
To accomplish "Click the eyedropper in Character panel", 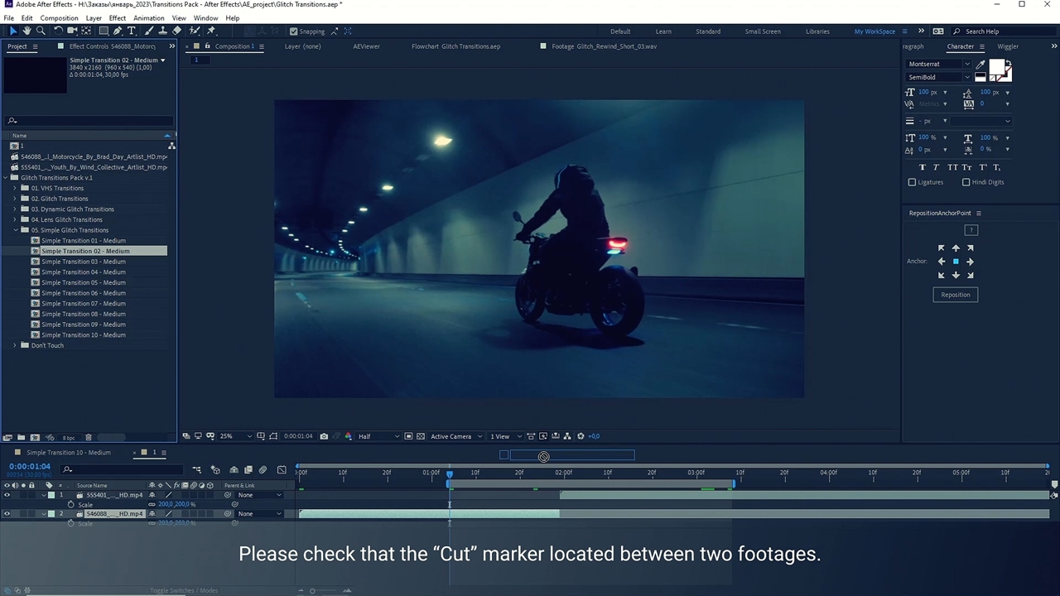I will point(981,64).
